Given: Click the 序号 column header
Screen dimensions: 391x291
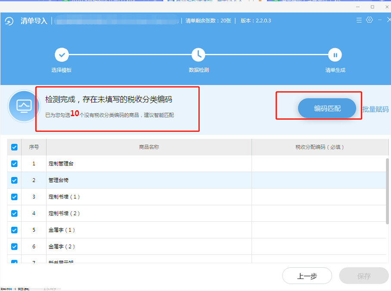Looking at the screenshot, I should click(x=34, y=147).
